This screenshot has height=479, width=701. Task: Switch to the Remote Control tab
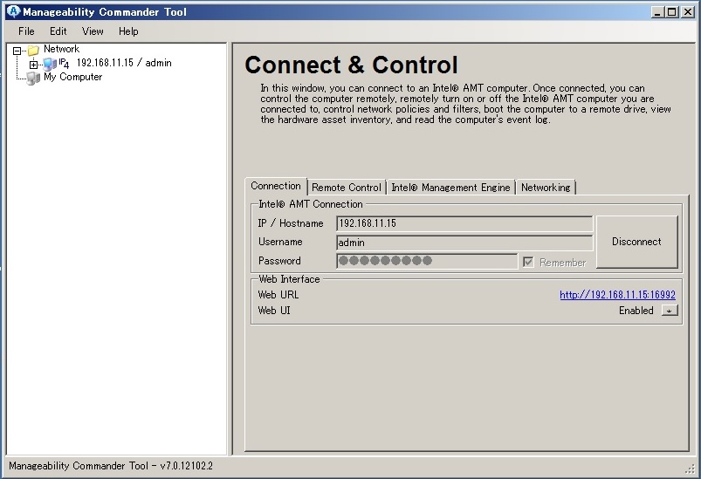pyautogui.click(x=346, y=188)
